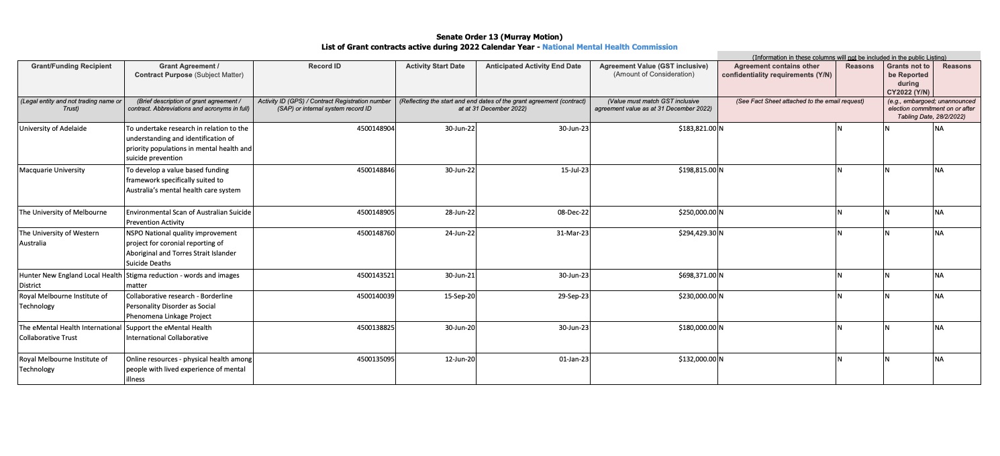The image size is (1000, 456).
Task: Click 'National Mental Health Commission' title text
Action: 609,46
